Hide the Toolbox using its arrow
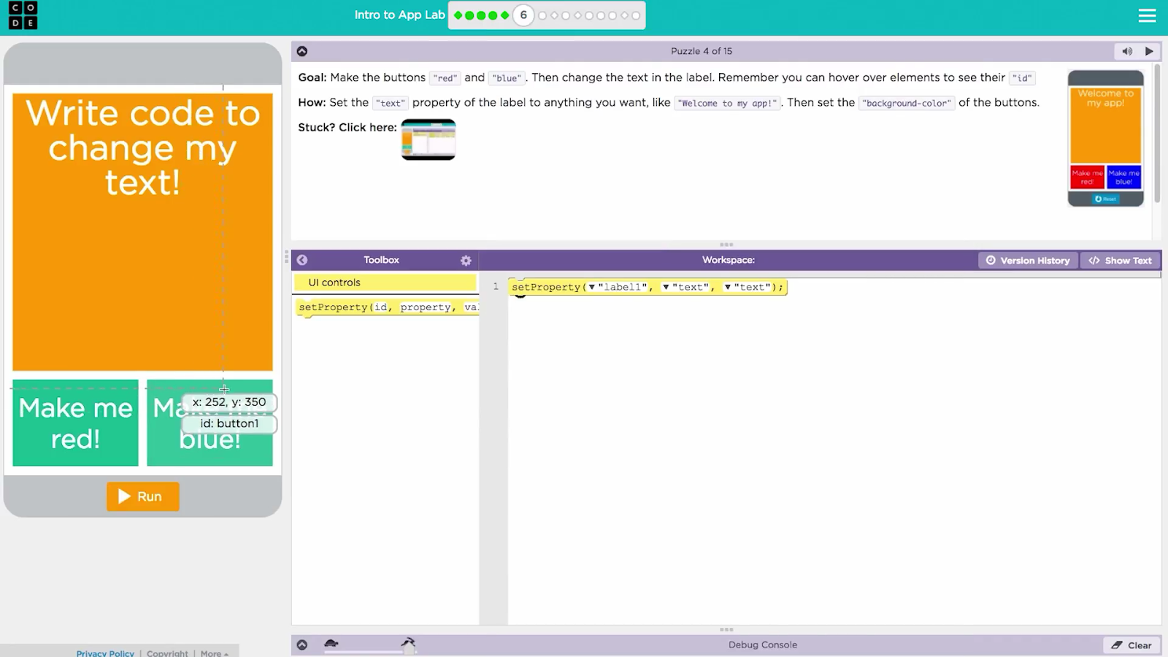The width and height of the screenshot is (1168, 657). click(302, 260)
